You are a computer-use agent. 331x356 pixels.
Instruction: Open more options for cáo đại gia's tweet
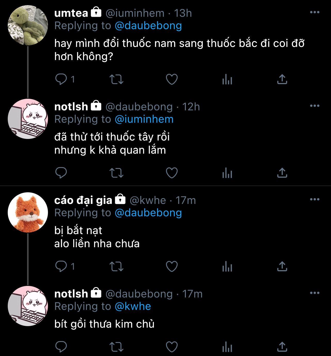pyautogui.click(x=315, y=200)
